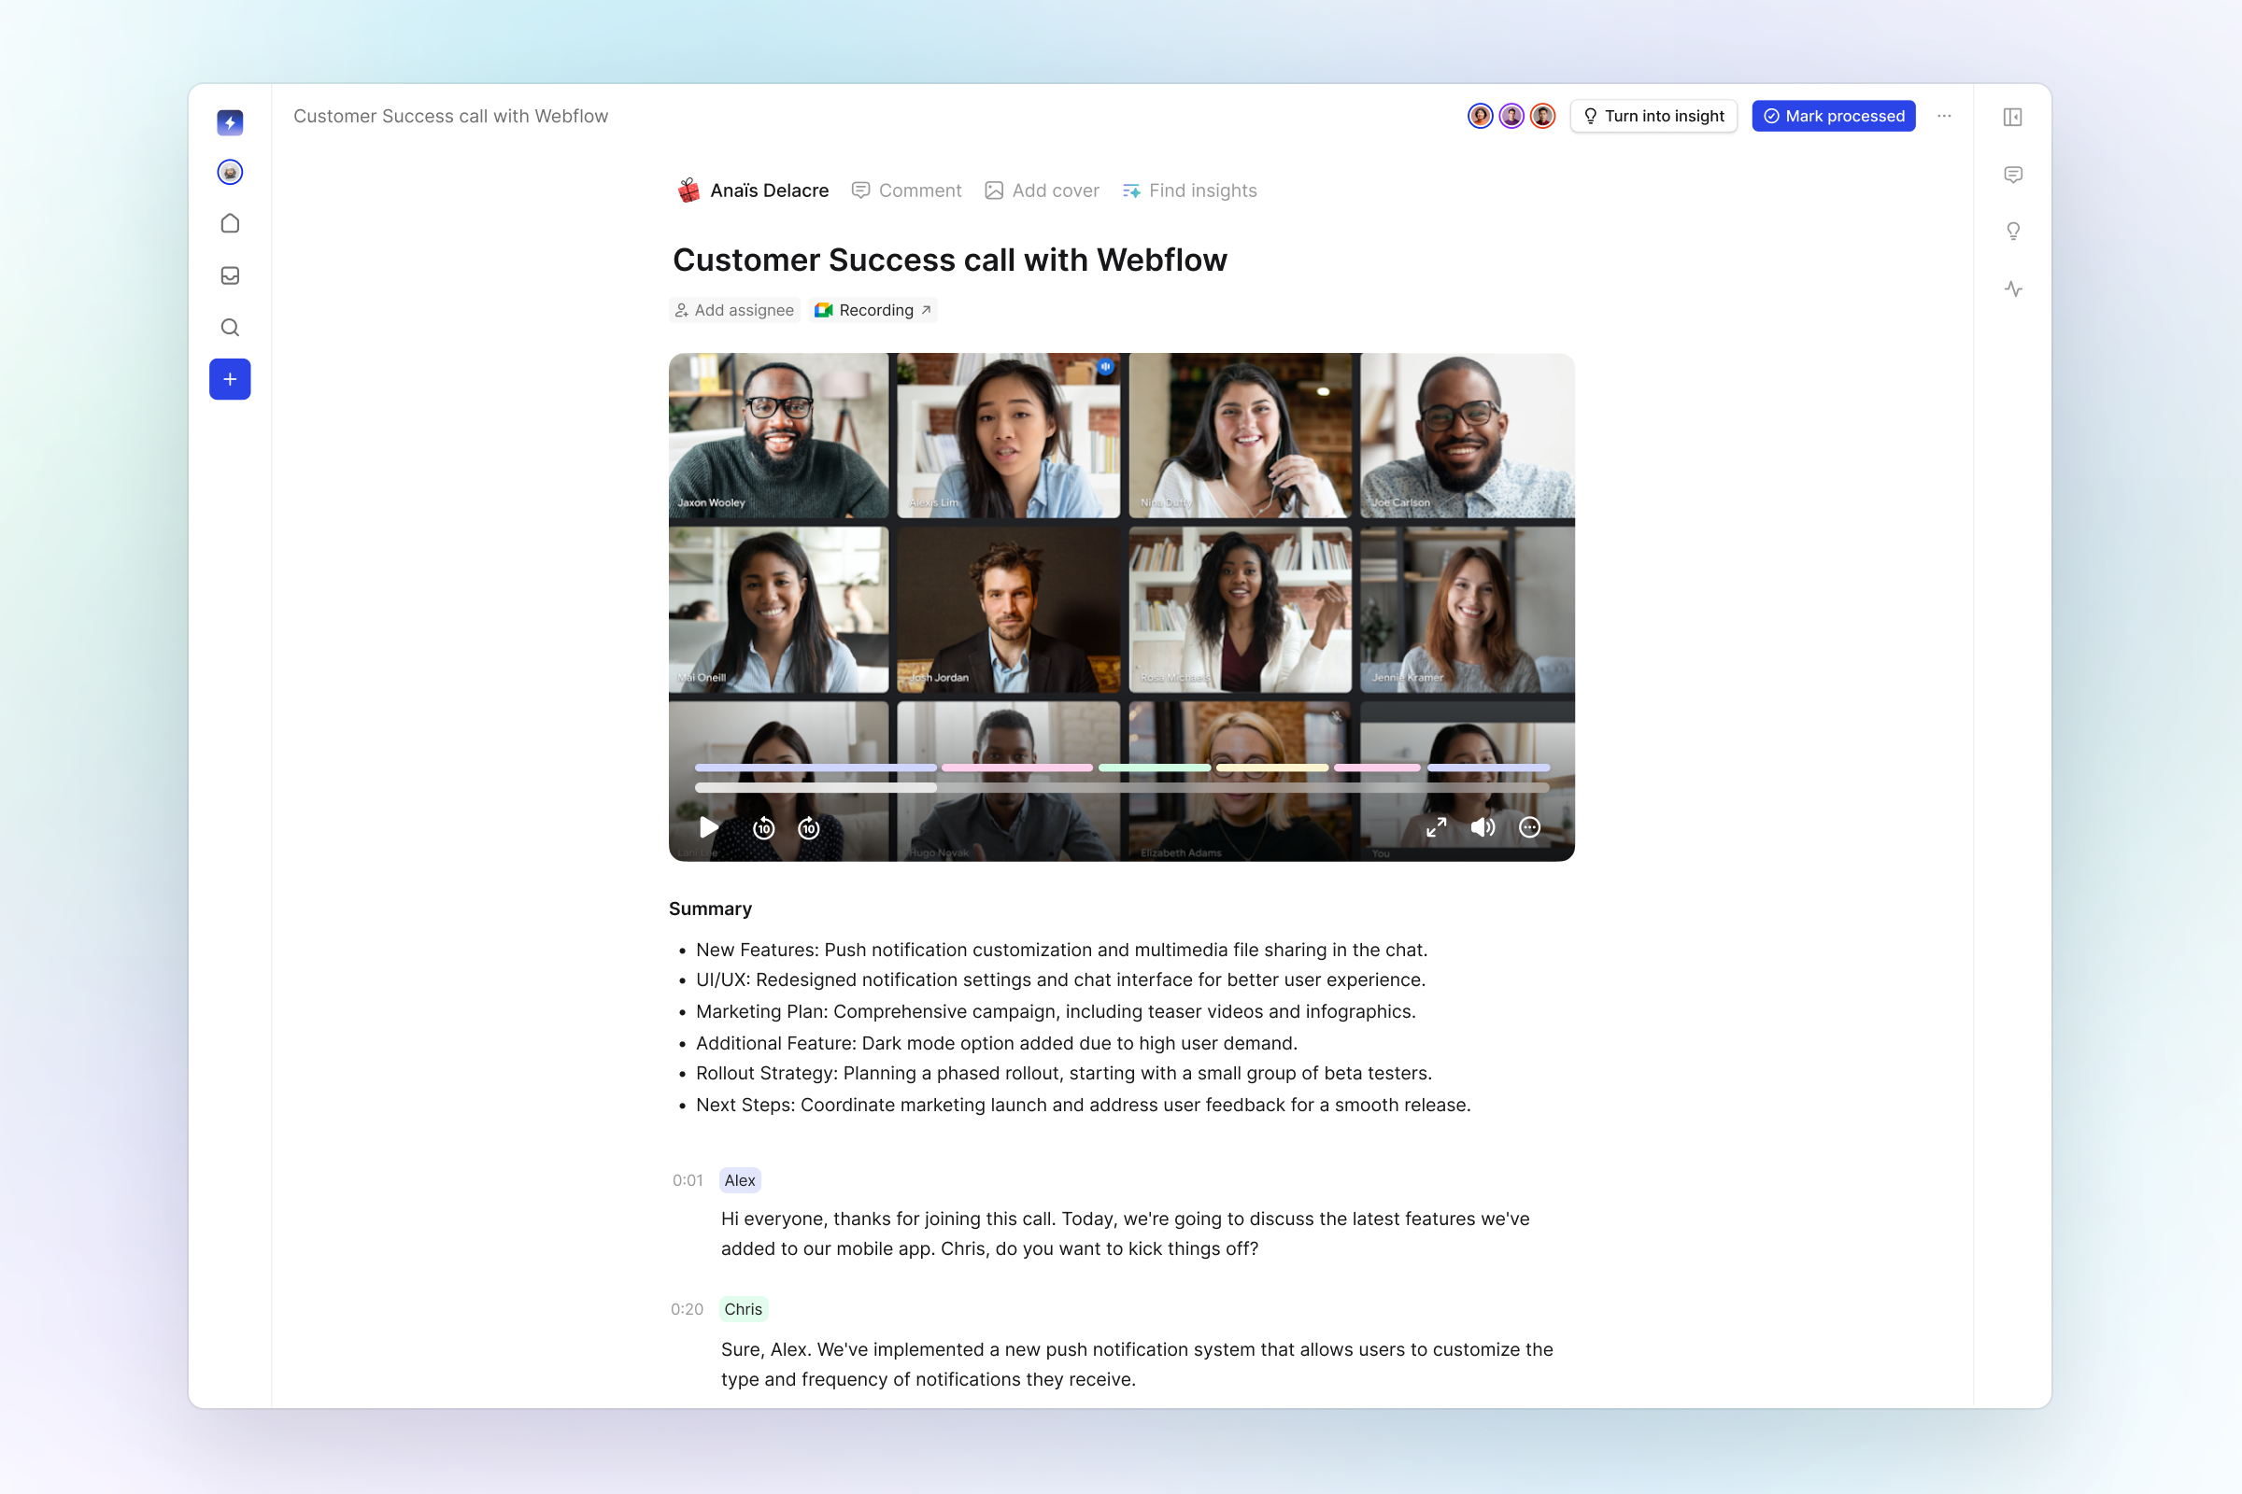This screenshot has height=1494, width=2242.
Task: Click Find insights option
Action: pos(1189,190)
